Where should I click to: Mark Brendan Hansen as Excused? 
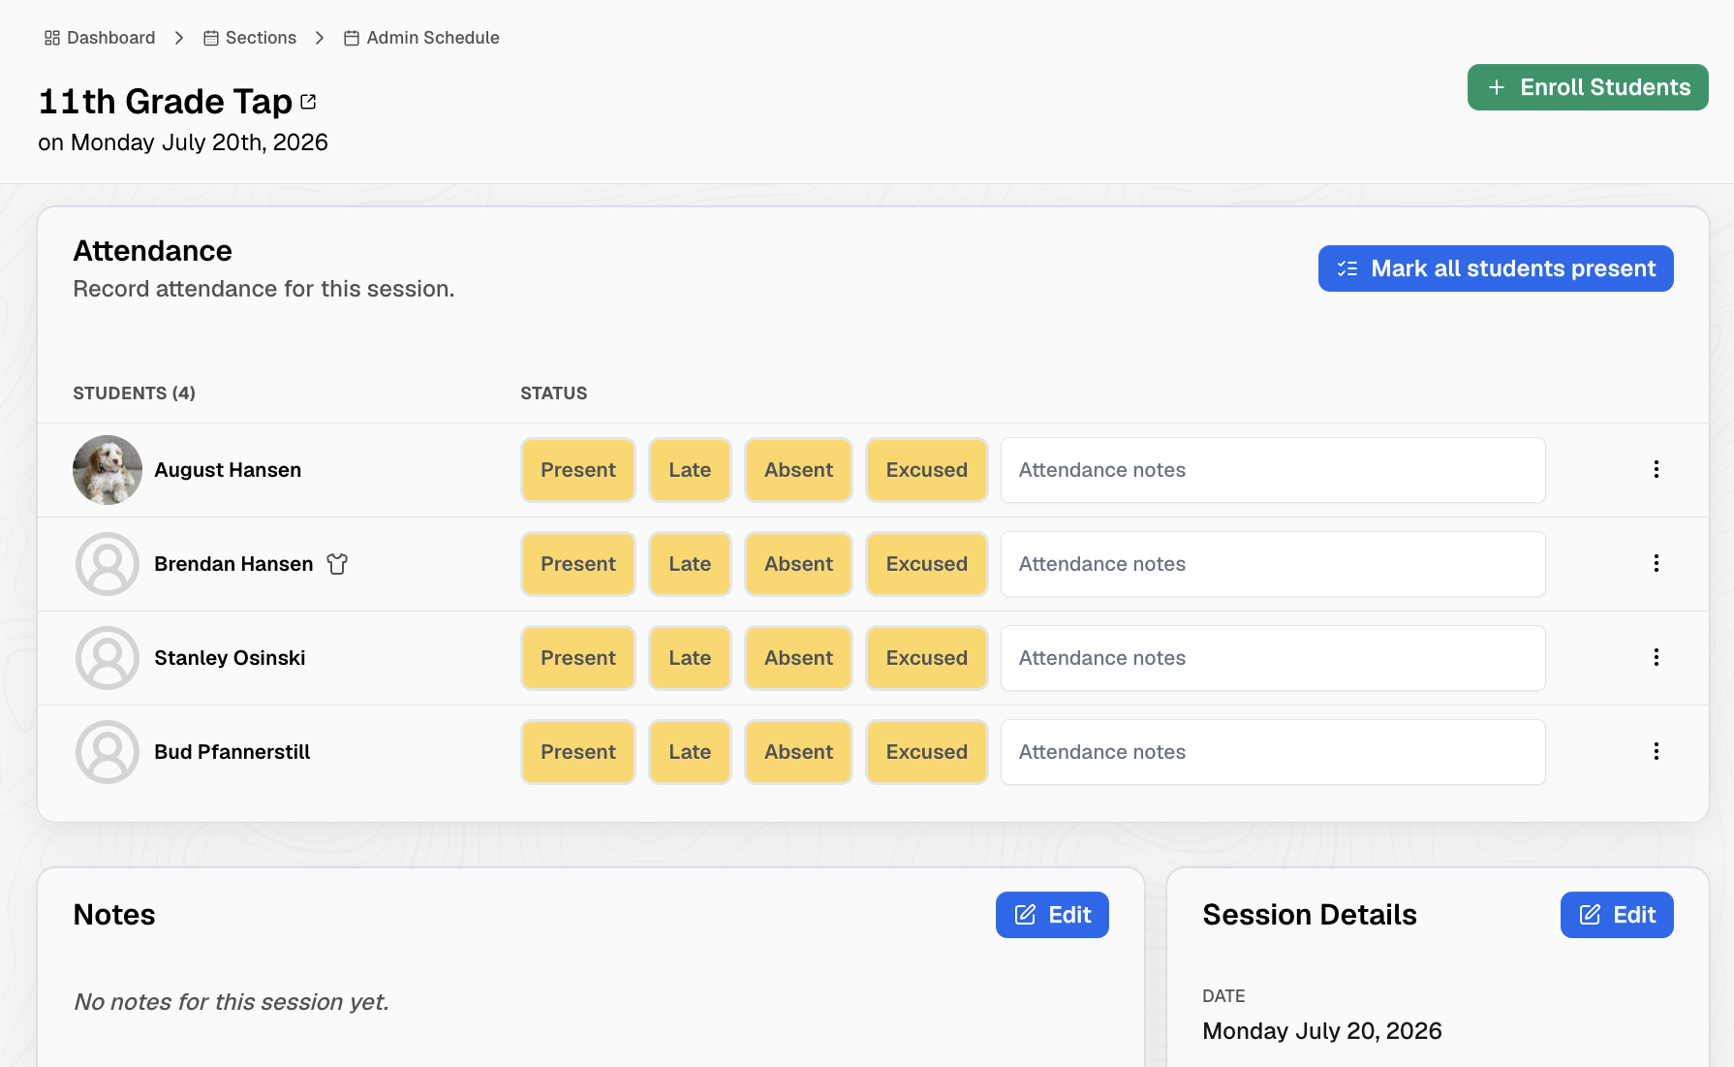click(x=927, y=564)
